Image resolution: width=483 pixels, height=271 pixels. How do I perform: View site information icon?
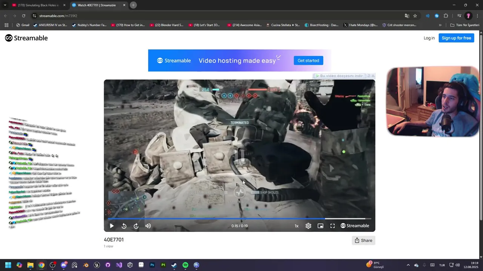[34, 16]
